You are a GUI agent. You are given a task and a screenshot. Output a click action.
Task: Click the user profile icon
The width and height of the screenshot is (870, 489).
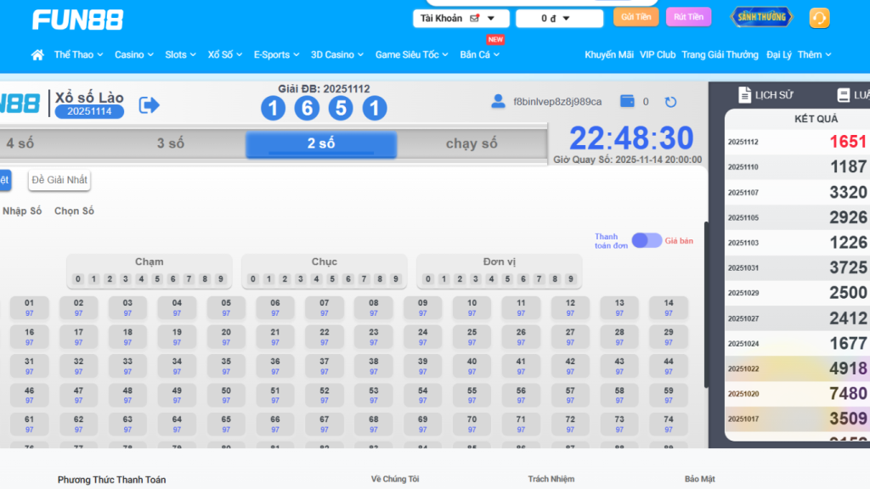[498, 102]
